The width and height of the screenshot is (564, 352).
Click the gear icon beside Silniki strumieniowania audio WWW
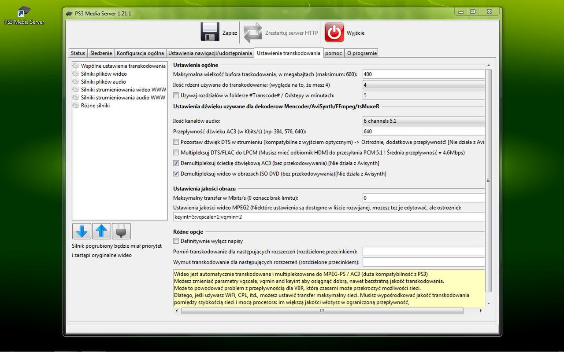(x=76, y=98)
